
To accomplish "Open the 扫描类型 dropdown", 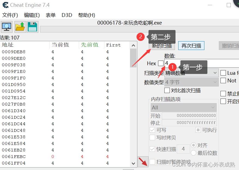I will [191, 73].
